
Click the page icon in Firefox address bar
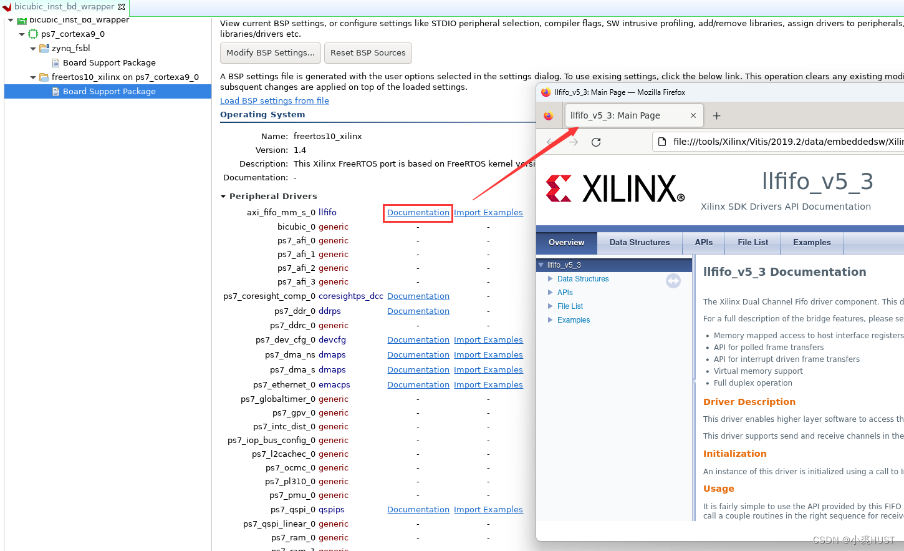[x=662, y=142]
